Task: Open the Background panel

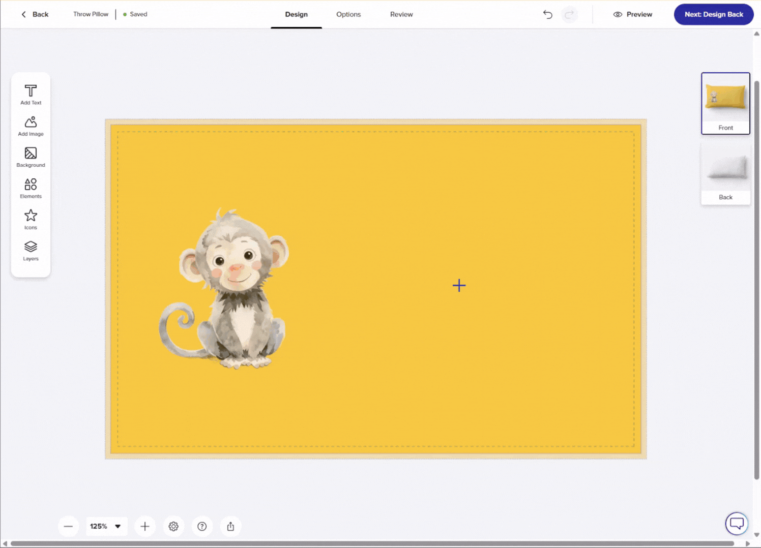Action: pyautogui.click(x=31, y=157)
